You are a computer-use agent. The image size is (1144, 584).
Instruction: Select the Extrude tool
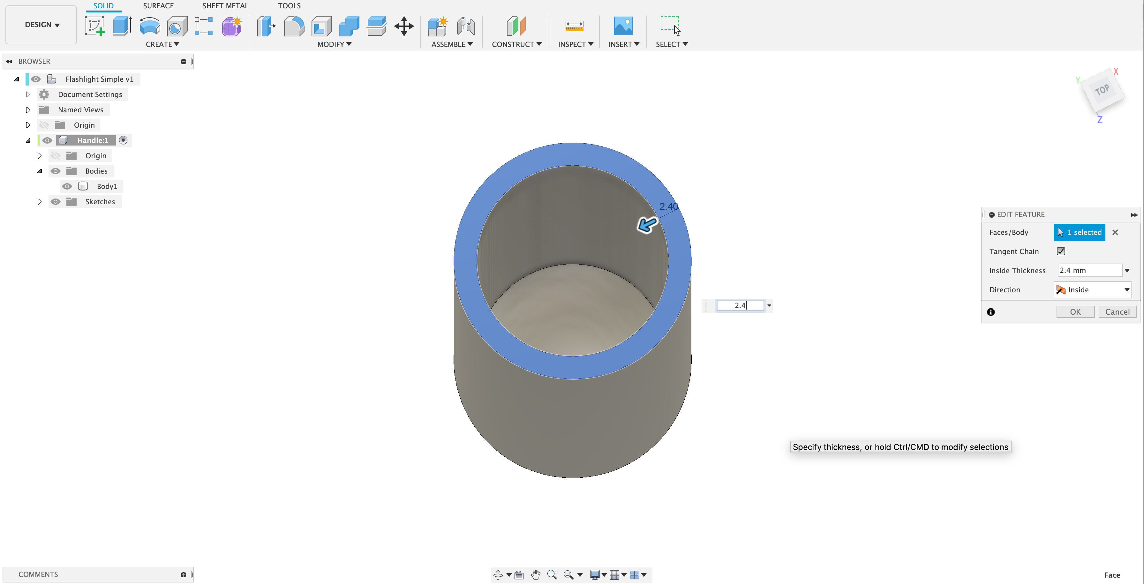click(122, 26)
